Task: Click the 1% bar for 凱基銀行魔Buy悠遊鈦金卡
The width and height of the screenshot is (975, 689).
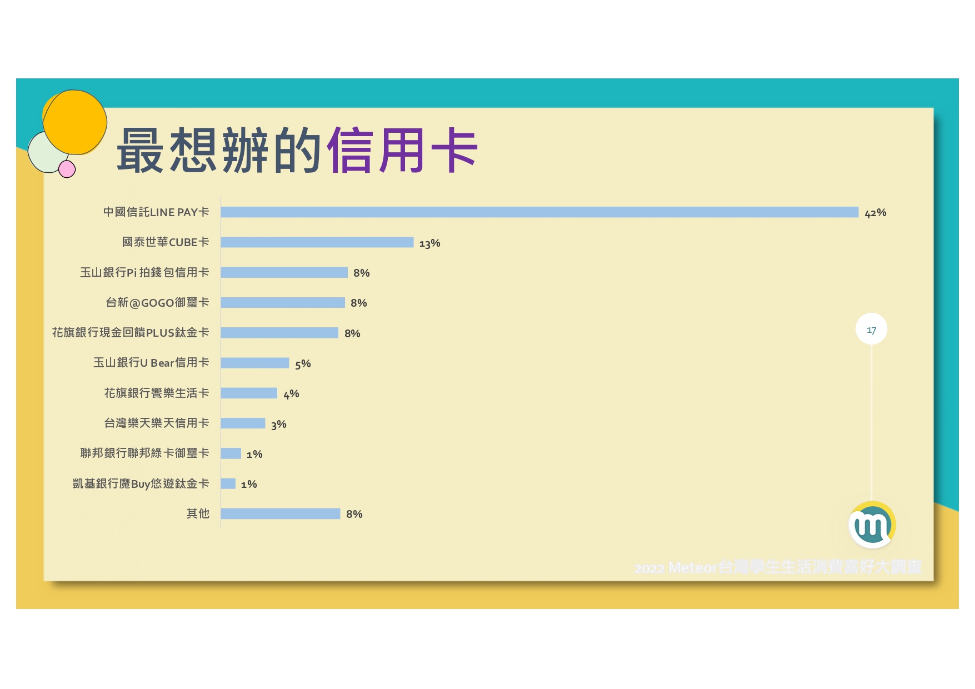Action: click(x=228, y=483)
